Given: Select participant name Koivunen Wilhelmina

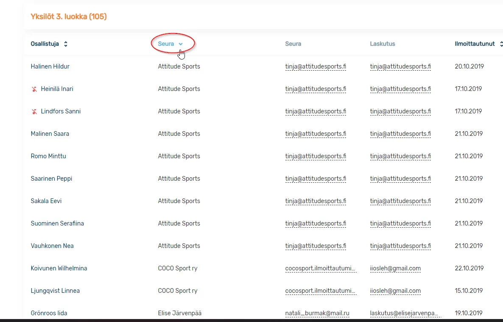Looking at the screenshot, I should click(x=59, y=268).
